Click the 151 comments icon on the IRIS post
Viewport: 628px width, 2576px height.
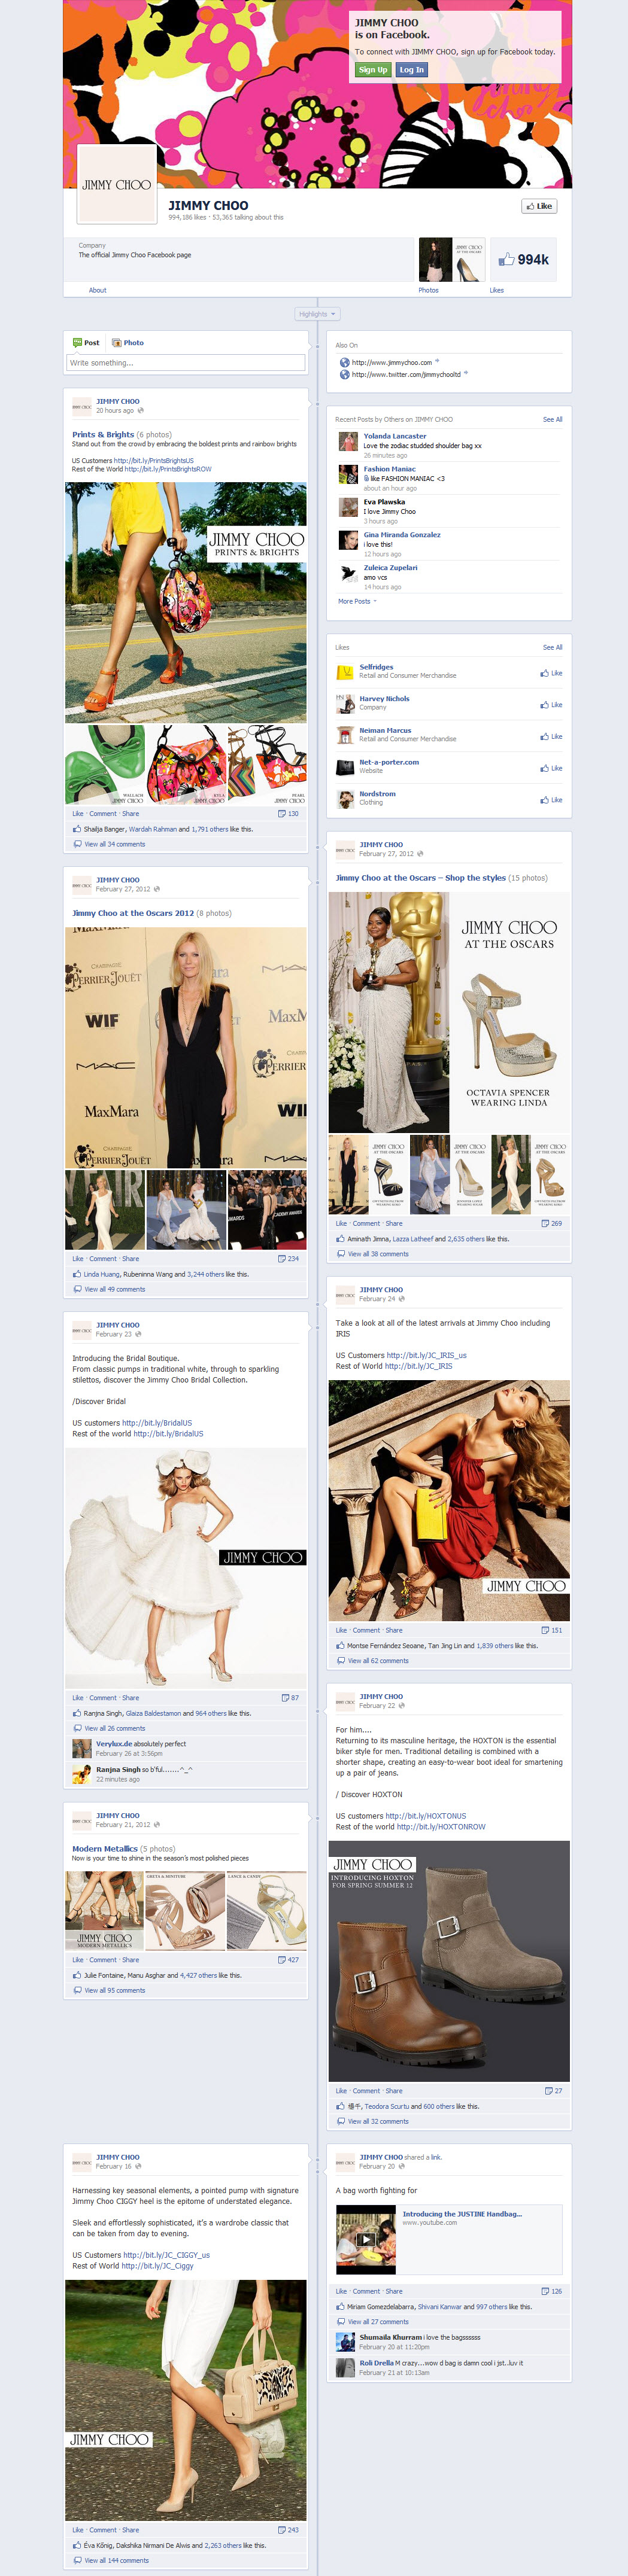pos(545,1630)
